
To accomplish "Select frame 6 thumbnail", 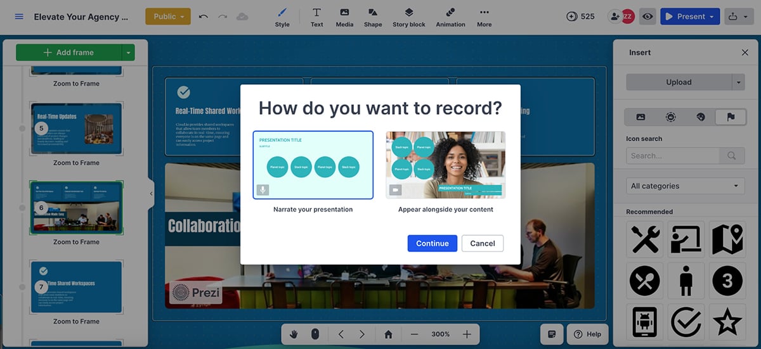I will [x=76, y=208].
